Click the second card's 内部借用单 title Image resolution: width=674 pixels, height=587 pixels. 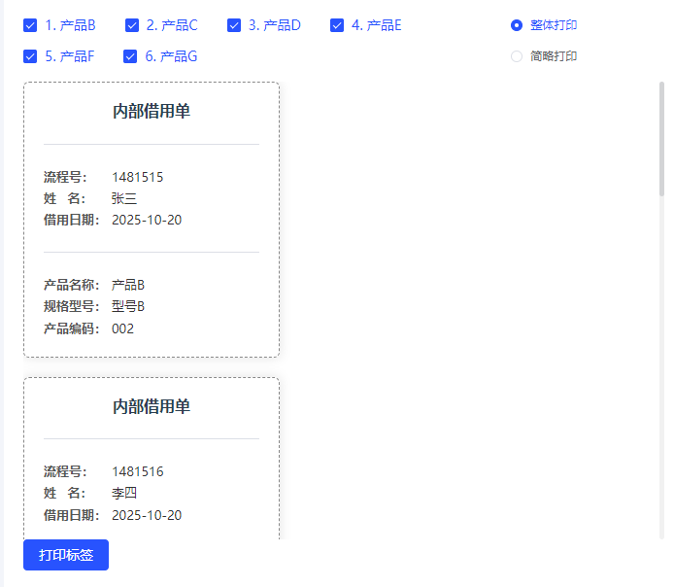(x=152, y=406)
